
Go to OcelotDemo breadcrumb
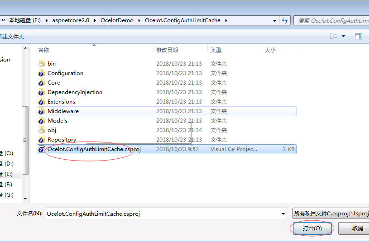117,20
